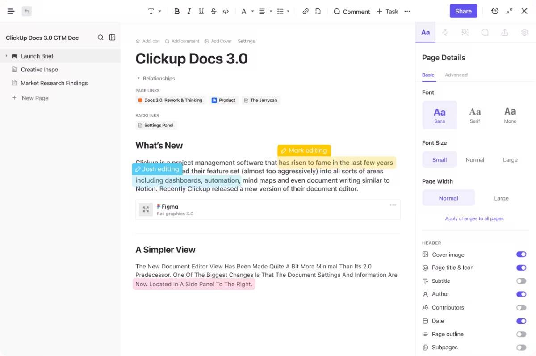Open the third right panel tab icon
536x356 pixels.
pyautogui.click(x=465, y=32)
